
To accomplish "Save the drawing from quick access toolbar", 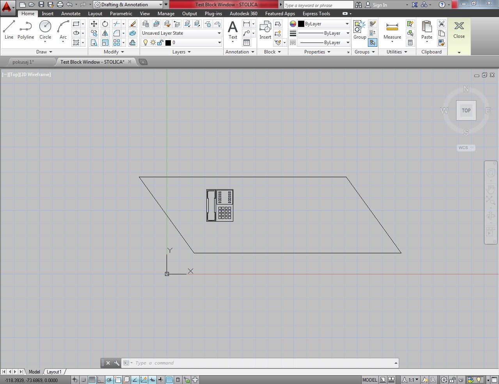I will [x=41, y=5].
